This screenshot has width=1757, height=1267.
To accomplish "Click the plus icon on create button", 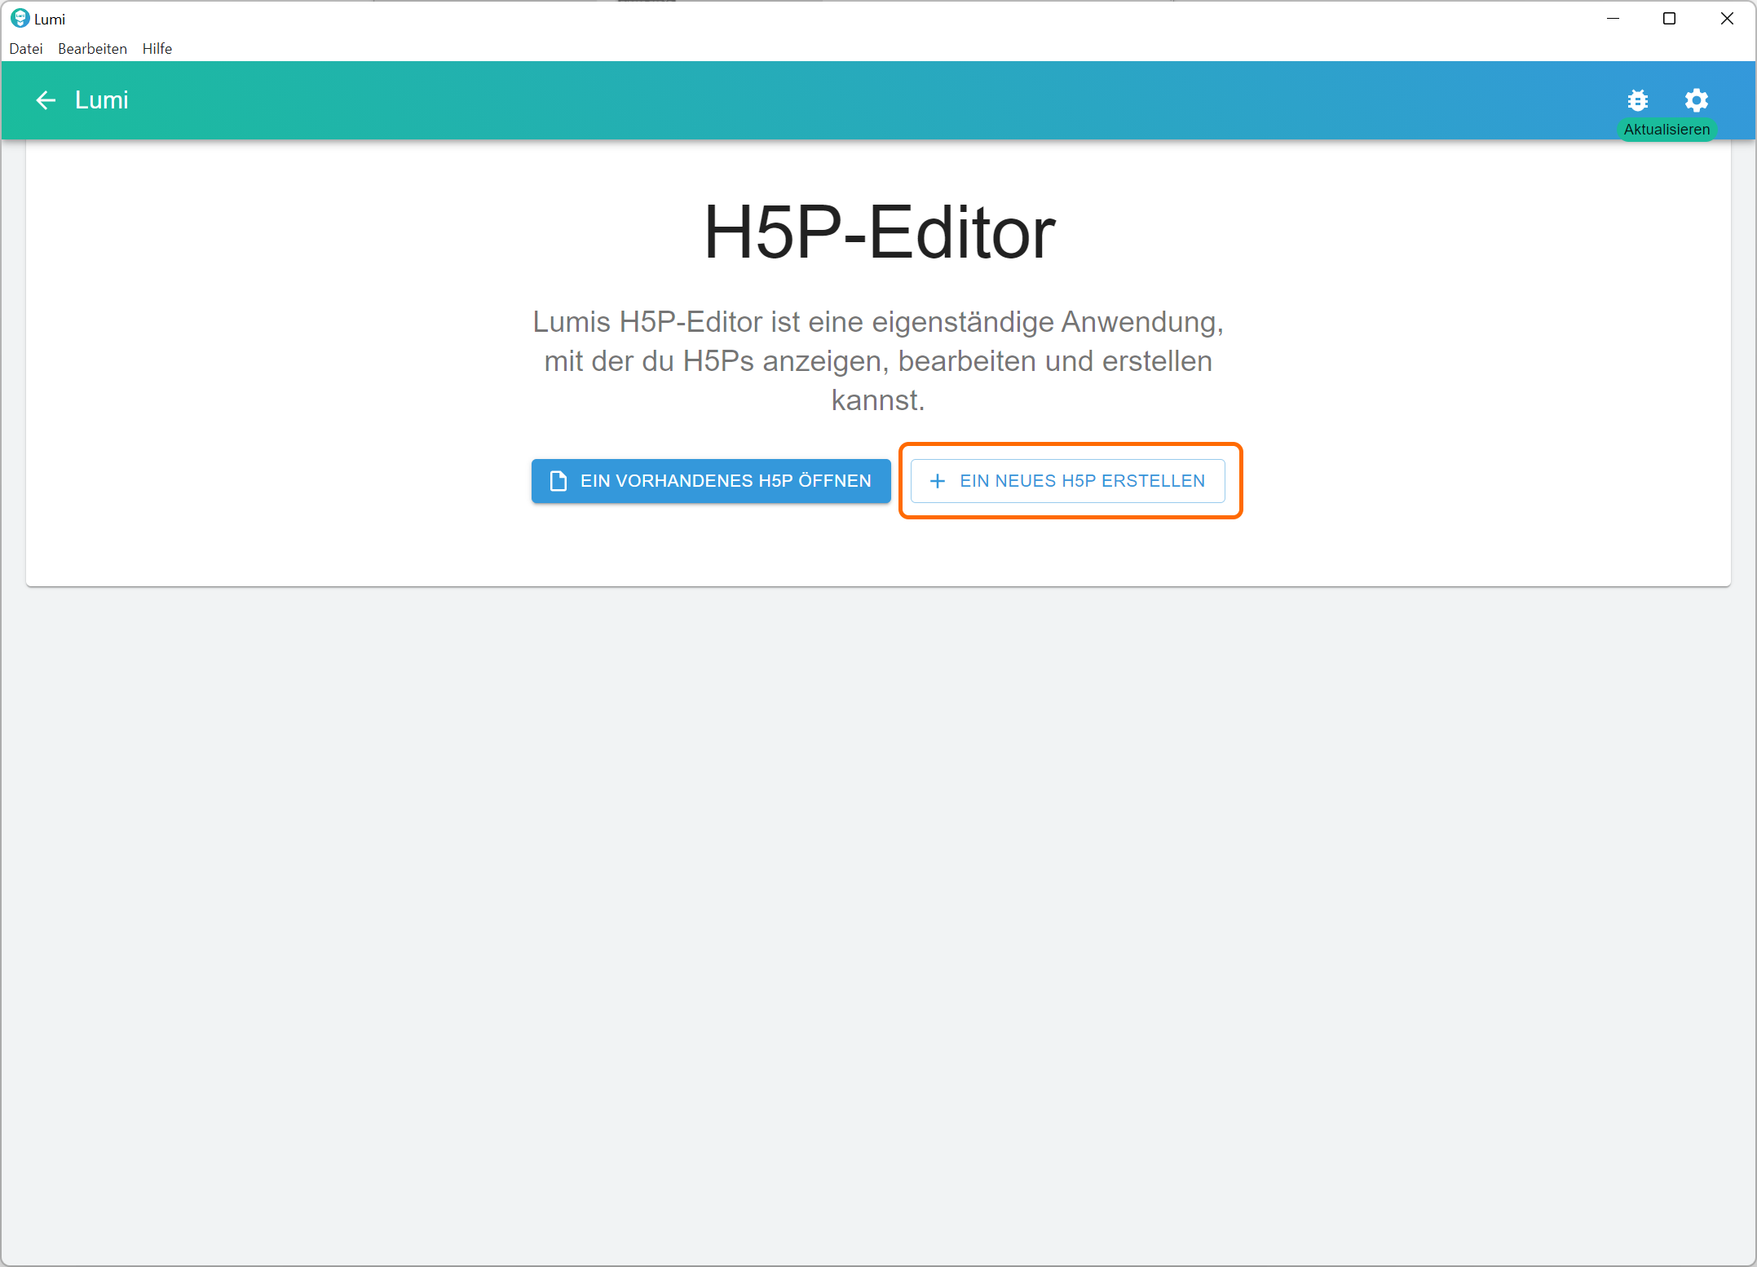I will coord(938,481).
